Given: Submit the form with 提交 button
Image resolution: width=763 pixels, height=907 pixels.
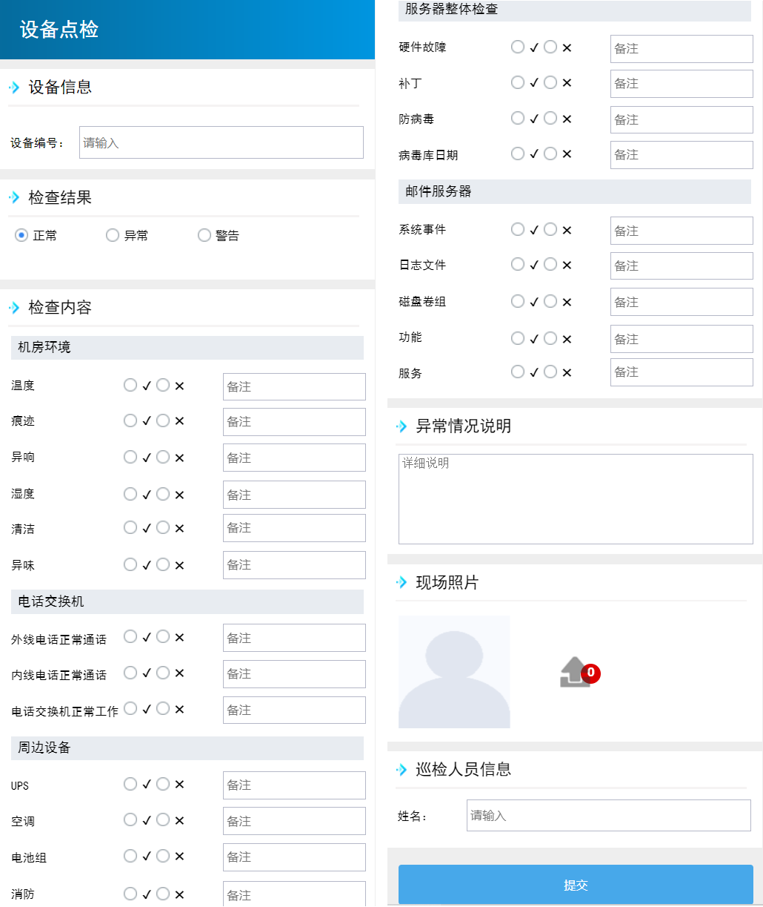Looking at the screenshot, I should [576, 885].
